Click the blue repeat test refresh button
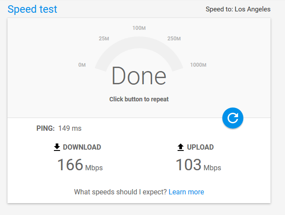 233,118
